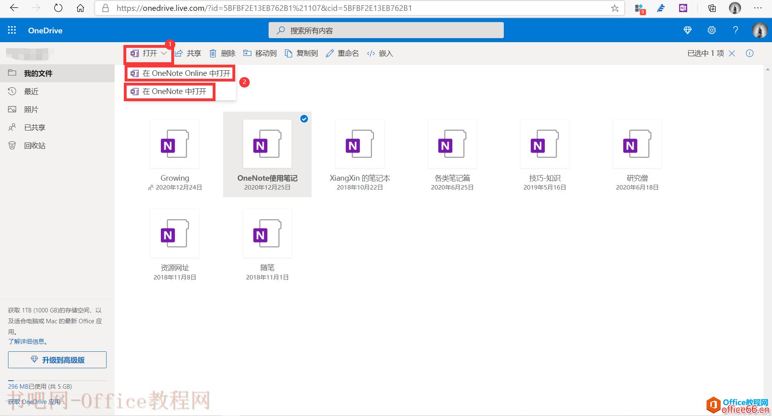View site lock information icon
The width and height of the screenshot is (772, 416).
[106, 8]
